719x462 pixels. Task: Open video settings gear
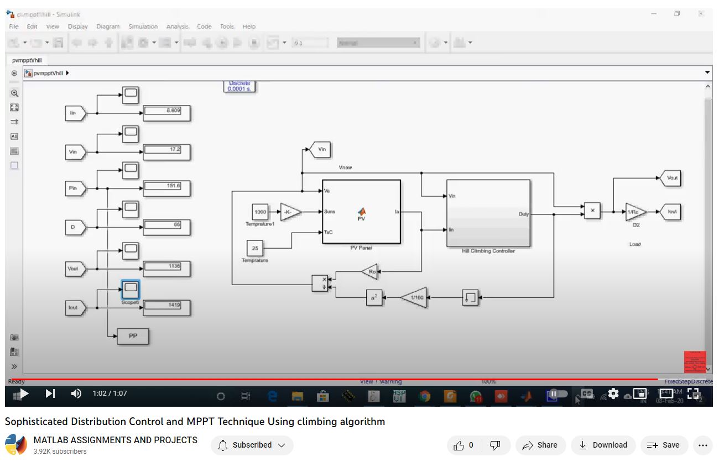[x=613, y=393]
